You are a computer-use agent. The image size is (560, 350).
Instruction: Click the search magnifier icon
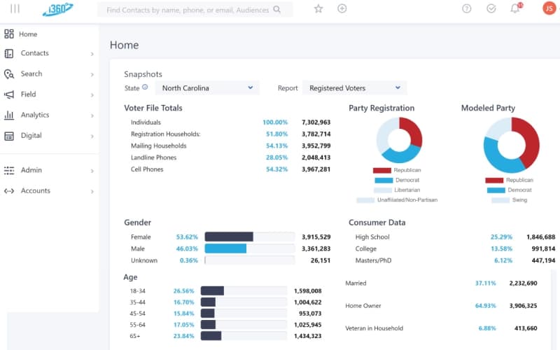[x=276, y=9]
